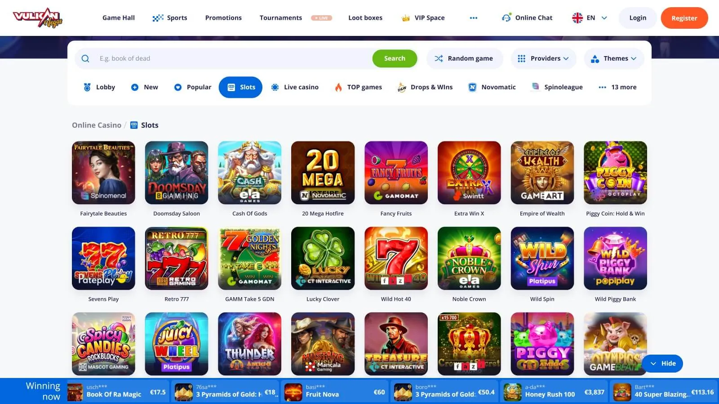This screenshot has height=404, width=719.
Task: Click the Vulkan Vegas logo
Action: [x=38, y=18]
